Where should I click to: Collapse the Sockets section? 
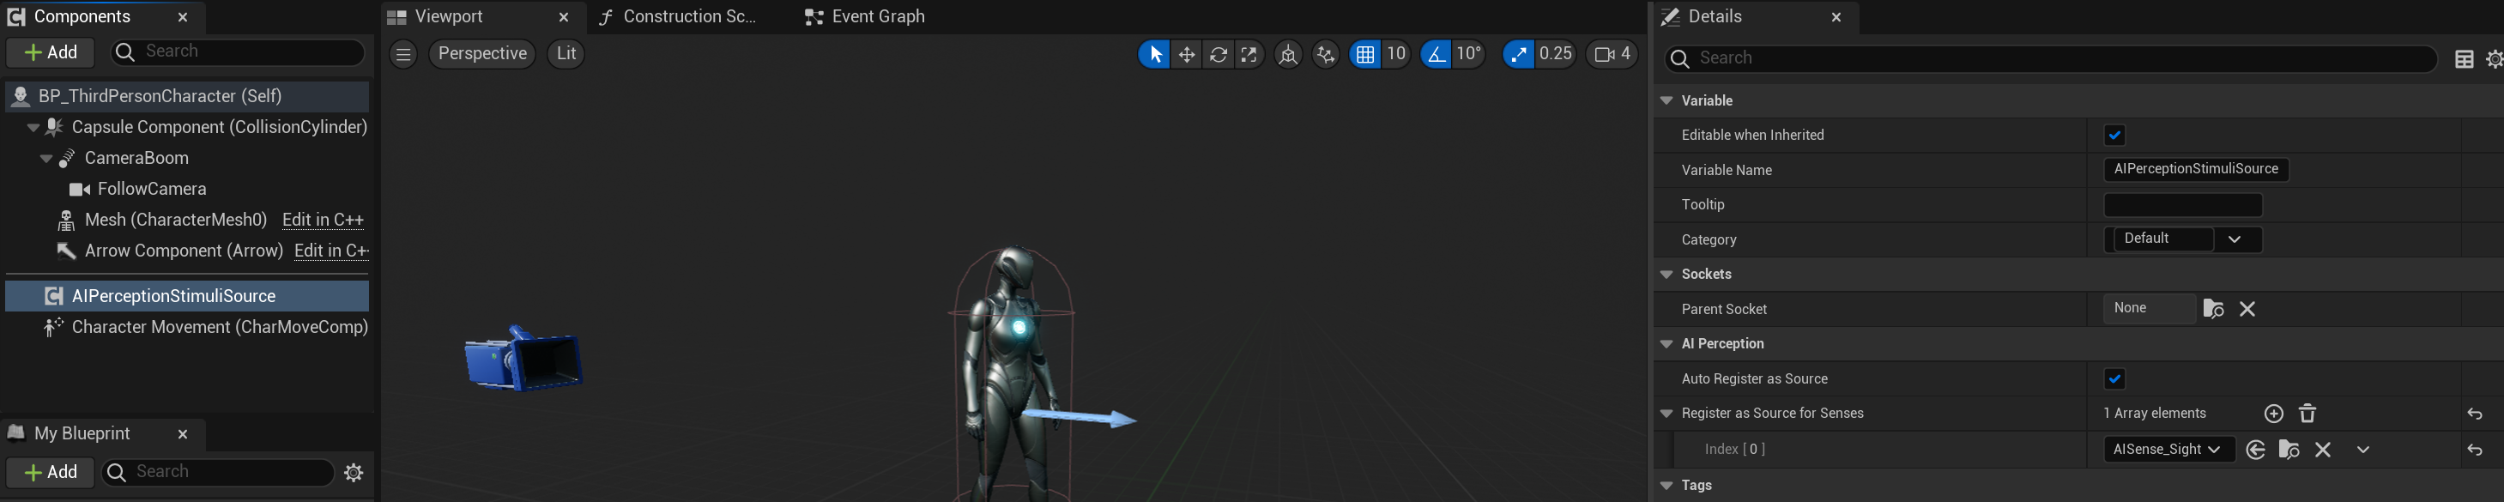tap(1666, 275)
